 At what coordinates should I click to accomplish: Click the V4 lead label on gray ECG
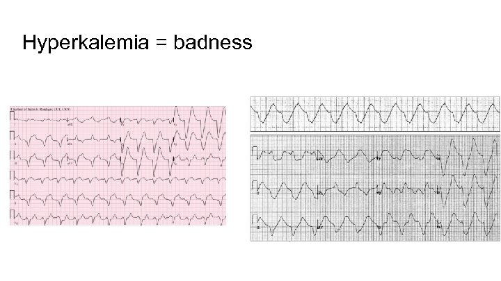pyautogui.click(x=440, y=159)
